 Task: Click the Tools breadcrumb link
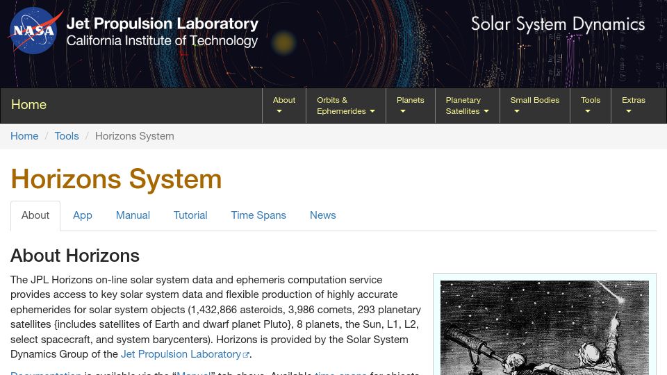pyautogui.click(x=67, y=136)
